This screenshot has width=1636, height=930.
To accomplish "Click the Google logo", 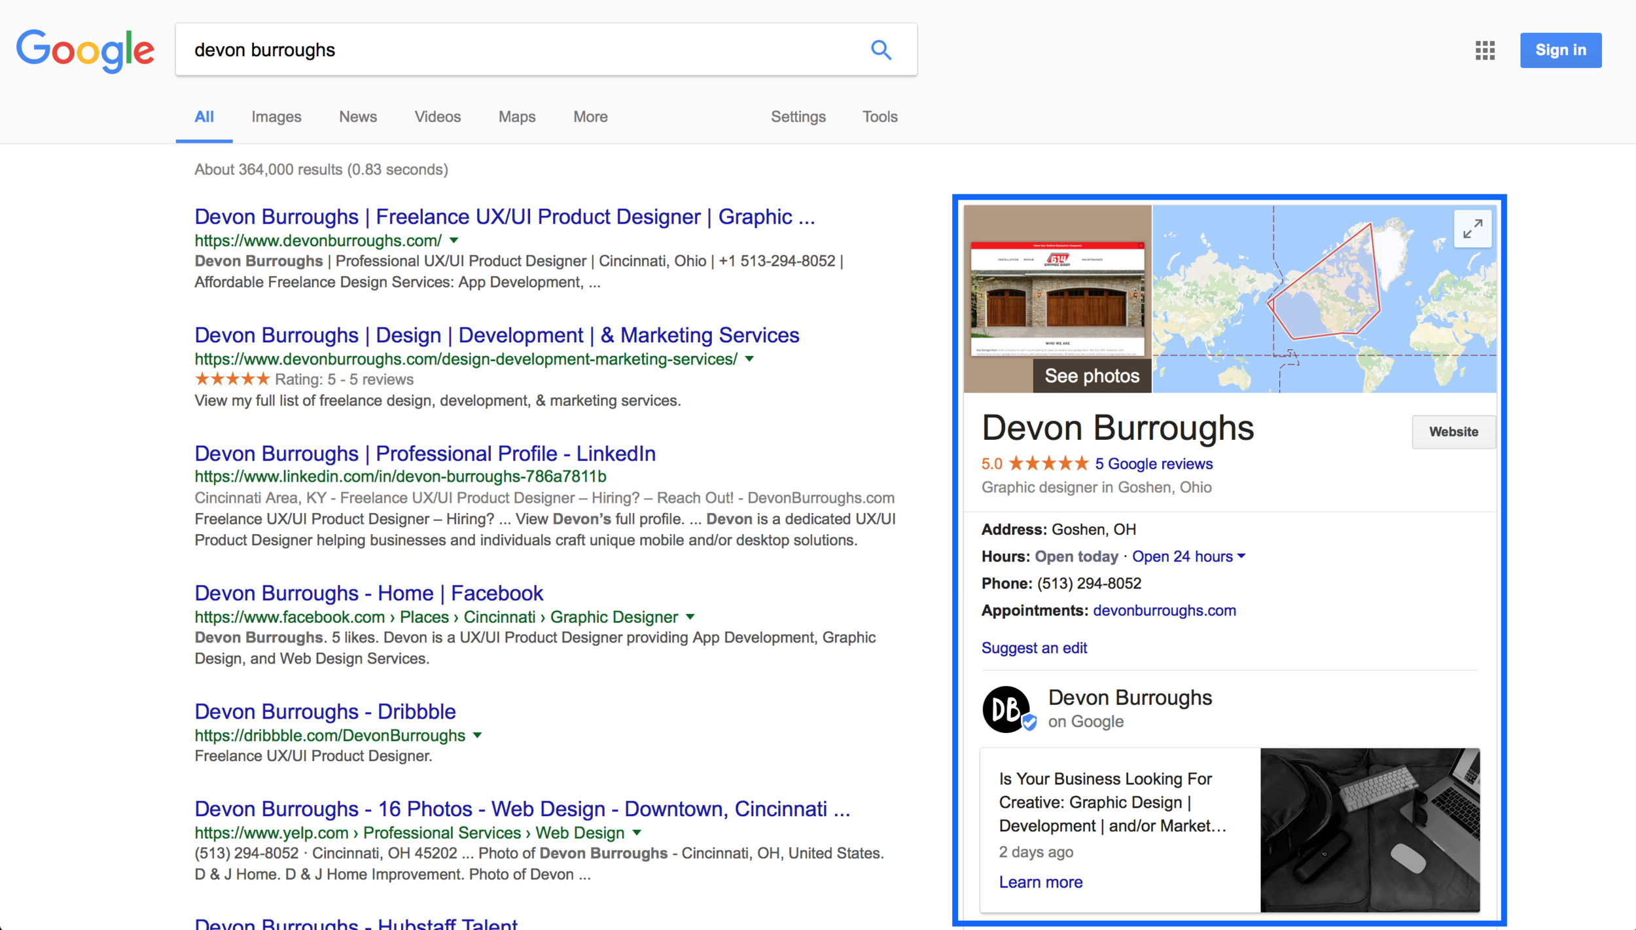I will coord(85,50).
